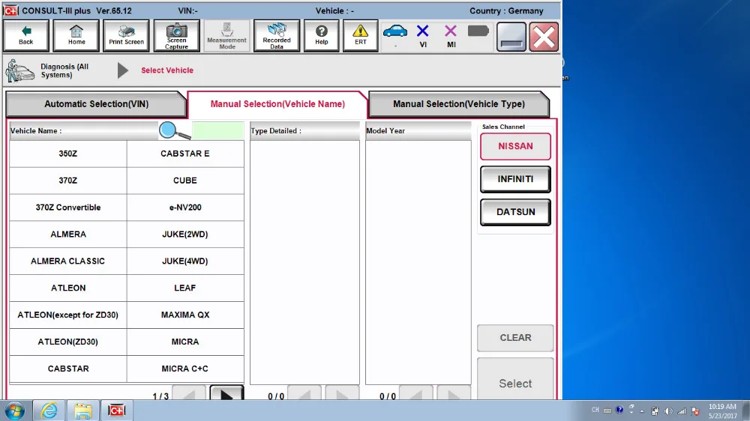Switch to Measurement Mode
This screenshot has width=750, height=421.
pos(227,35)
